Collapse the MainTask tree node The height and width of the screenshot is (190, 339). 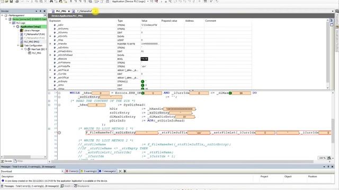pyautogui.click(x=22, y=49)
